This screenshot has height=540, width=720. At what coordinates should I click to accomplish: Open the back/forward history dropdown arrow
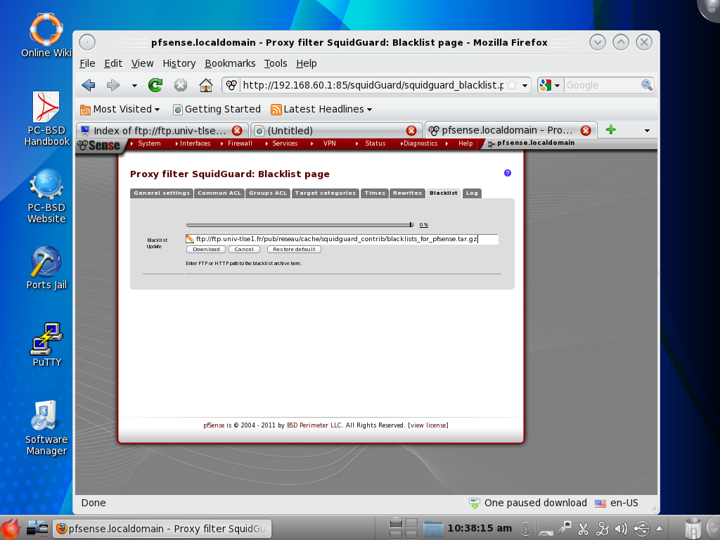point(134,85)
